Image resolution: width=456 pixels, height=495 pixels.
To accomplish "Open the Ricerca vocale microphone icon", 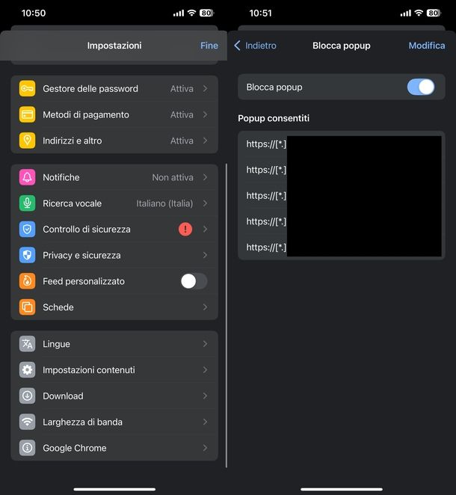I will click(27, 203).
